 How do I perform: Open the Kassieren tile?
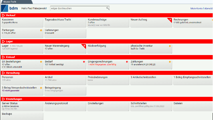coord(22,23)
